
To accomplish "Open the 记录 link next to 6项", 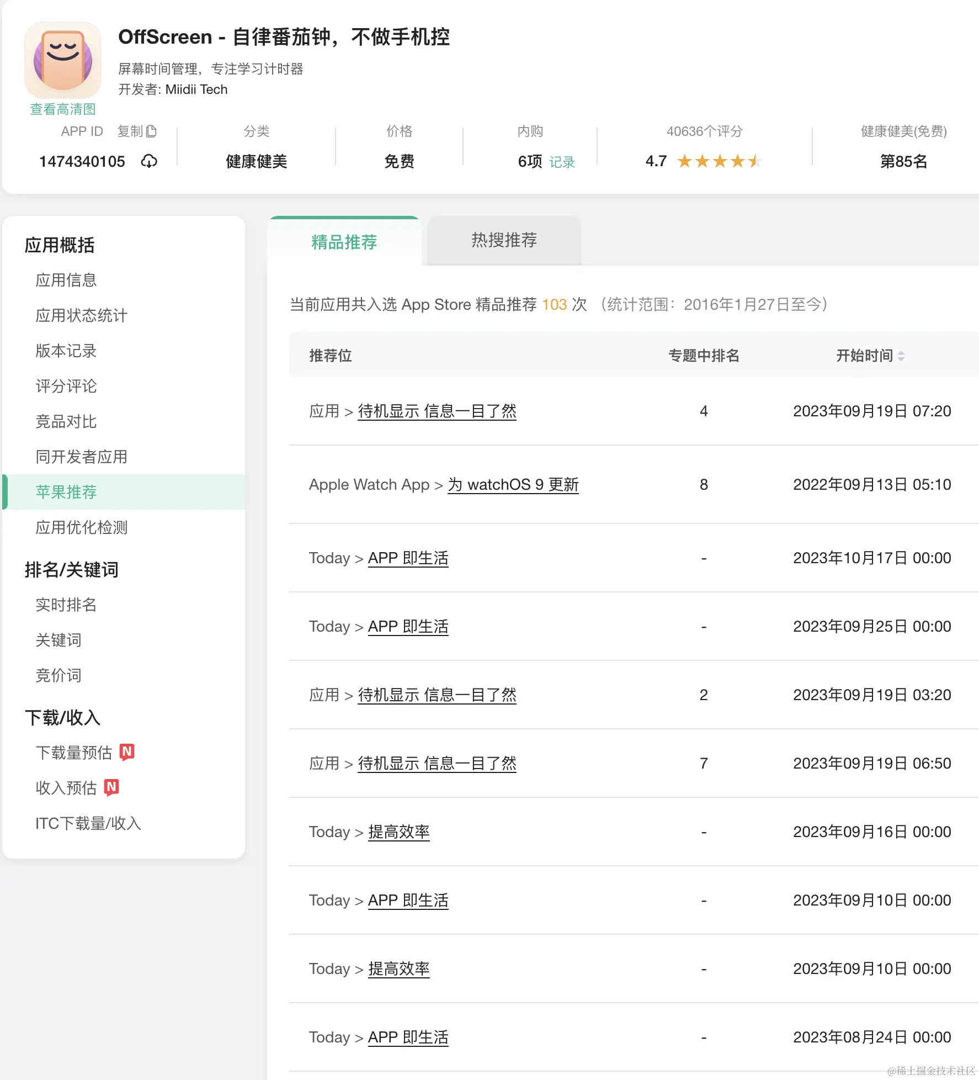I will pos(562,162).
